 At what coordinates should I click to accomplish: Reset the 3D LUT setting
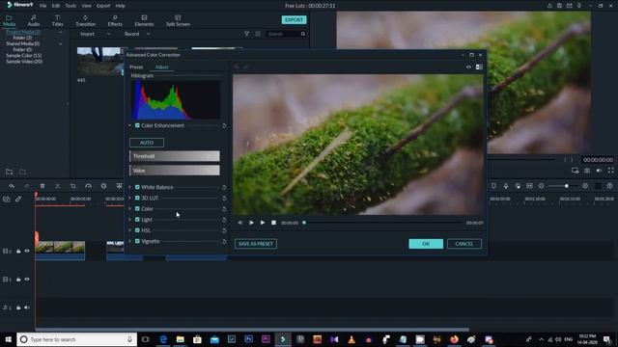224,199
